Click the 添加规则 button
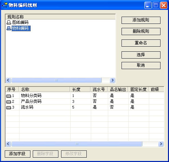The height and width of the screenshot is (162, 169). coord(141,20)
